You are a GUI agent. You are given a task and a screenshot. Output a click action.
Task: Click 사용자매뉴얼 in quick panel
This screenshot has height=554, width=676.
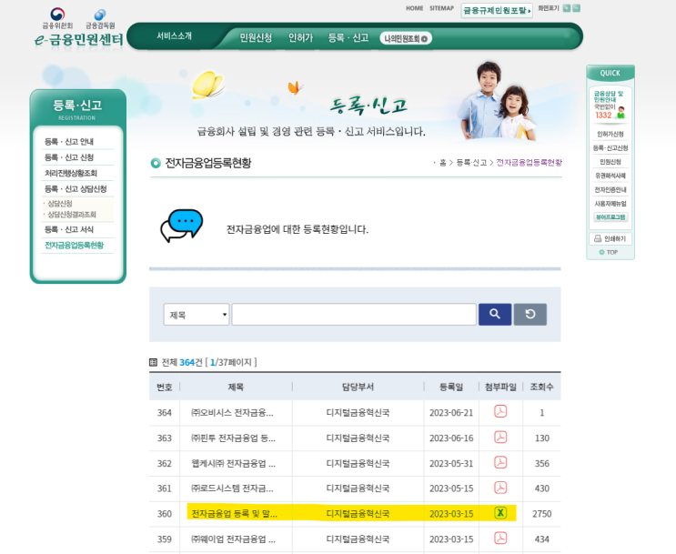[610, 204]
